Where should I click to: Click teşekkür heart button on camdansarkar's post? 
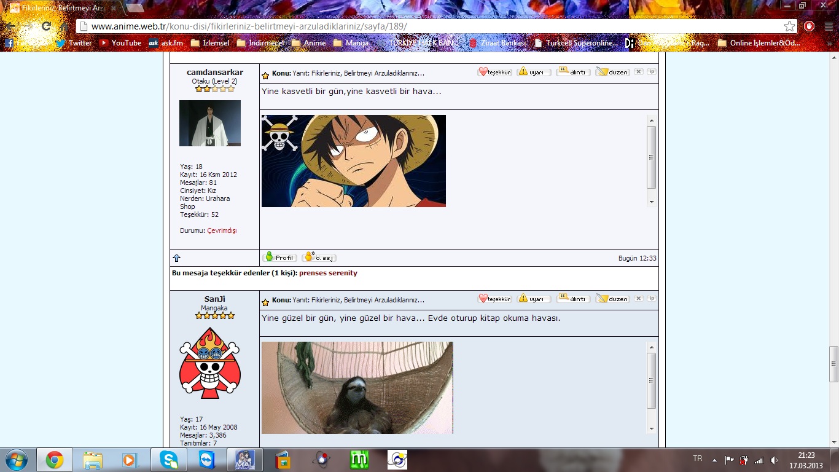click(x=494, y=72)
